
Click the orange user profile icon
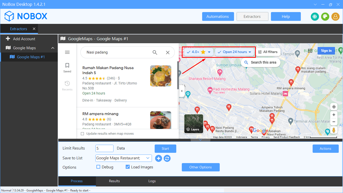[335, 17]
